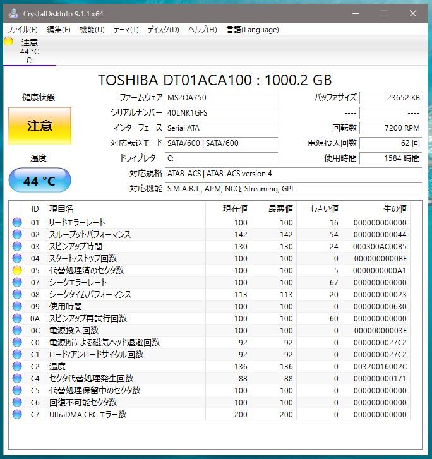Click the blue status dot for ID 0C row
The image size is (432, 459).
coord(17,330)
